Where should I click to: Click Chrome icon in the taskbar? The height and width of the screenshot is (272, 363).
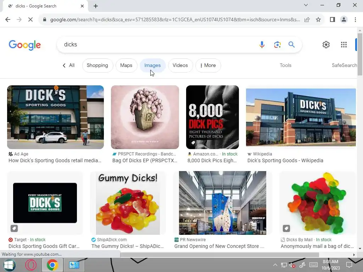(x=52, y=265)
